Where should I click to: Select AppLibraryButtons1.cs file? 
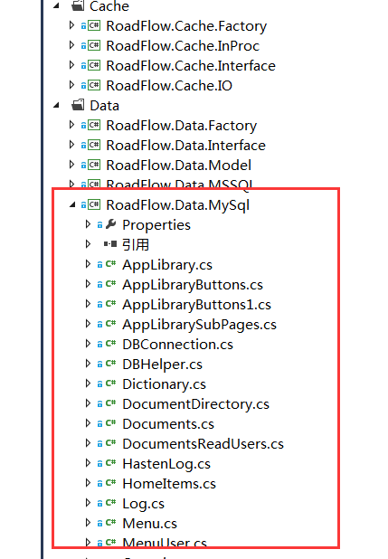click(x=196, y=305)
